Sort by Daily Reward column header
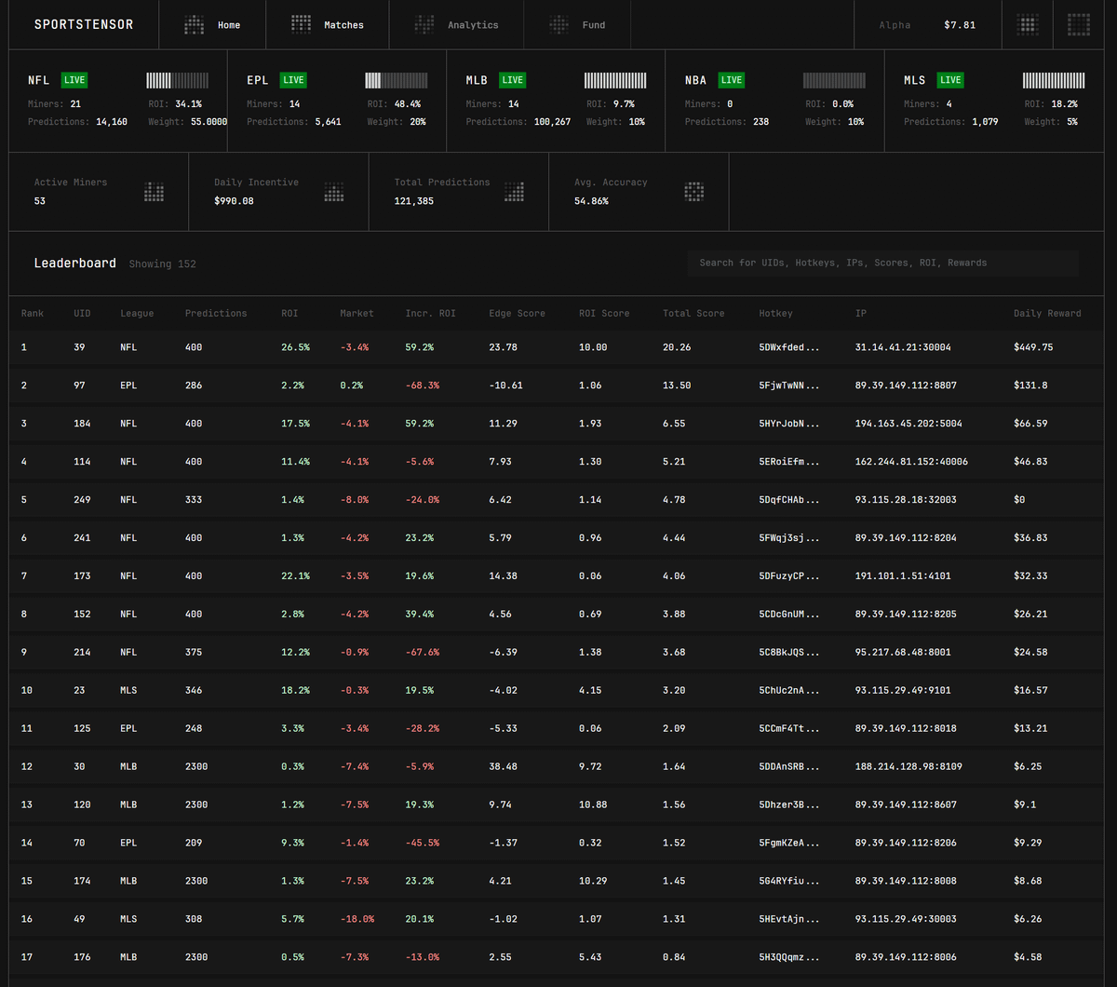Image resolution: width=1117 pixels, height=987 pixels. click(x=1047, y=314)
